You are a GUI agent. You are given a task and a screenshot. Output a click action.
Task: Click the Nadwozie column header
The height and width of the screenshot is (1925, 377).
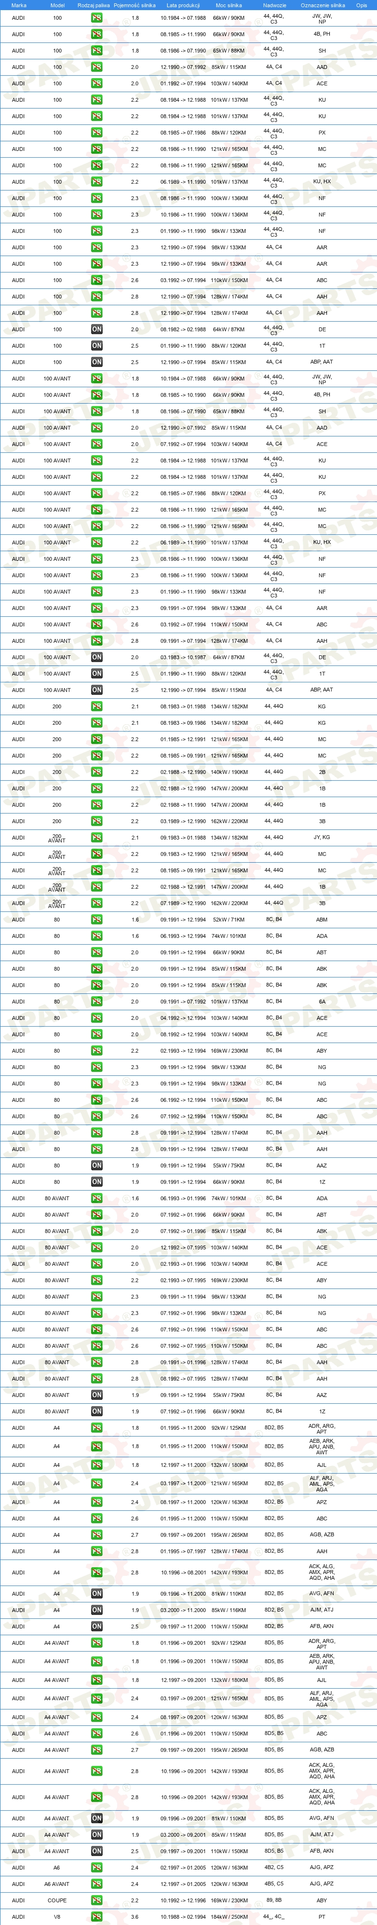[x=274, y=5]
